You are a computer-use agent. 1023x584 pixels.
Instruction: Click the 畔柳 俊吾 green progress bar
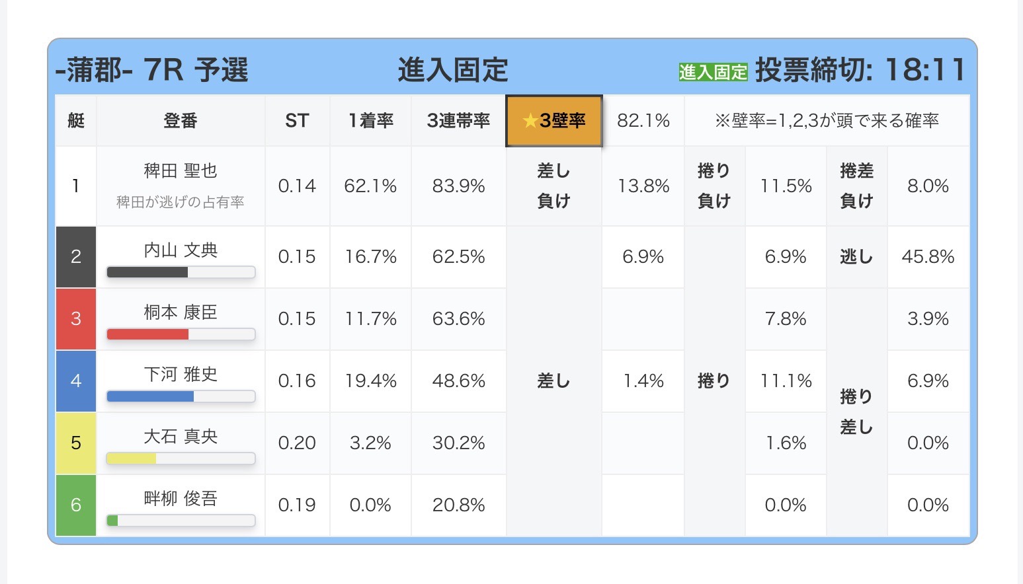coord(181,521)
